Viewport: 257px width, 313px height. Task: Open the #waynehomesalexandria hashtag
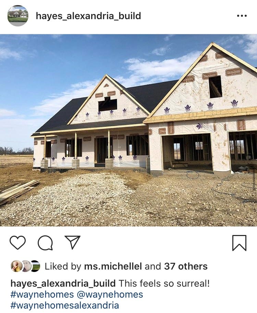pos(65,305)
